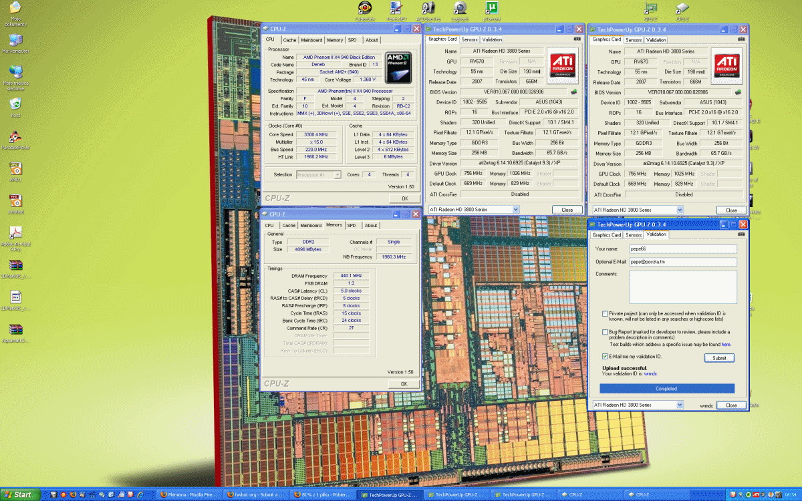The image size is (802, 501).
Task: Switch to CPU tab in lower CPU-Z window
Action: pos(269,226)
